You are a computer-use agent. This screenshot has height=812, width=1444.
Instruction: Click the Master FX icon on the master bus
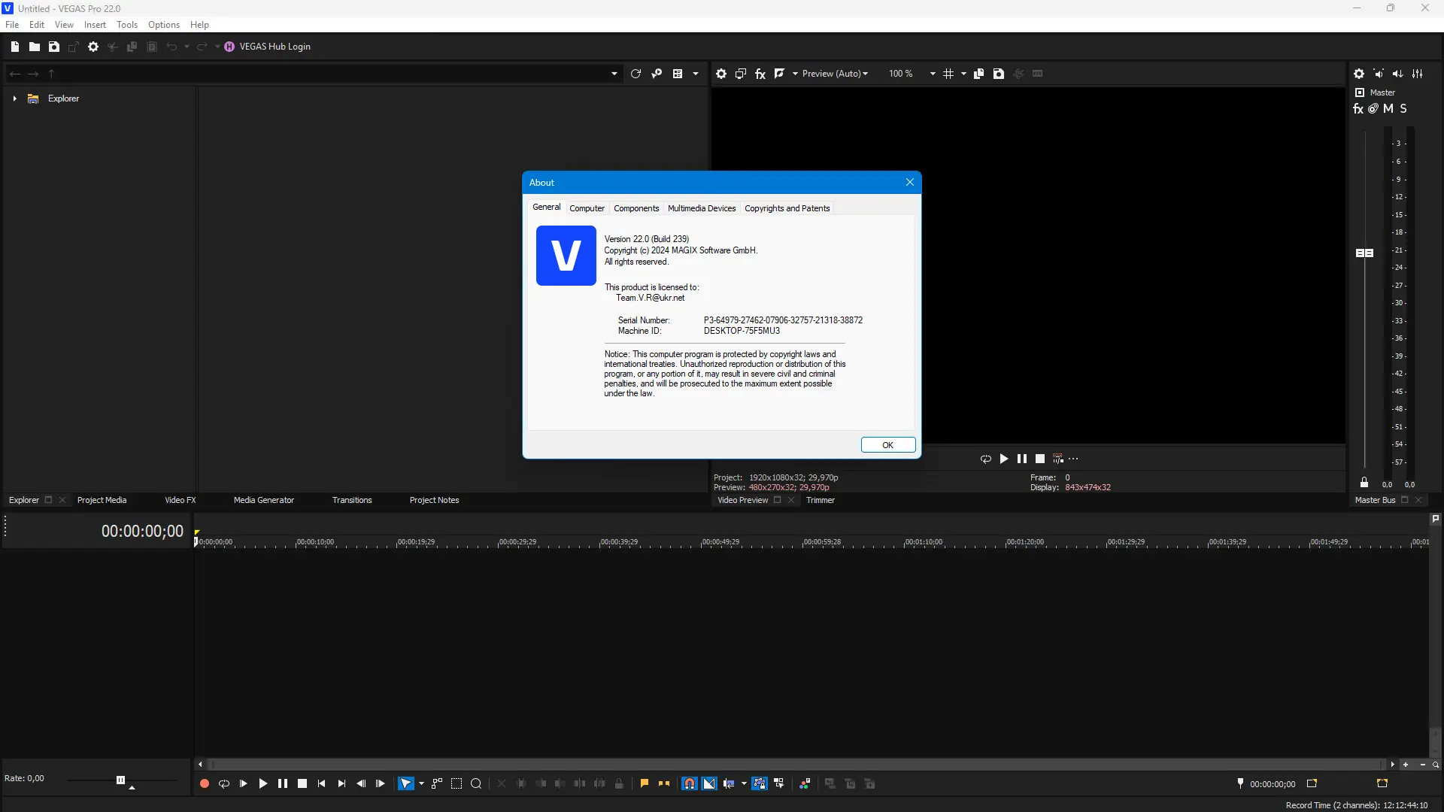pyautogui.click(x=1358, y=109)
